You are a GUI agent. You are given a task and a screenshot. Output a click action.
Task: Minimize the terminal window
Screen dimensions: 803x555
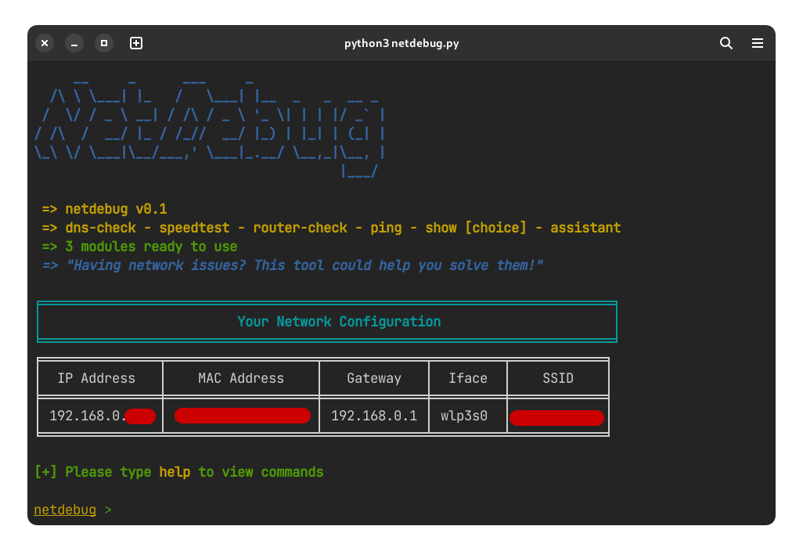point(74,43)
